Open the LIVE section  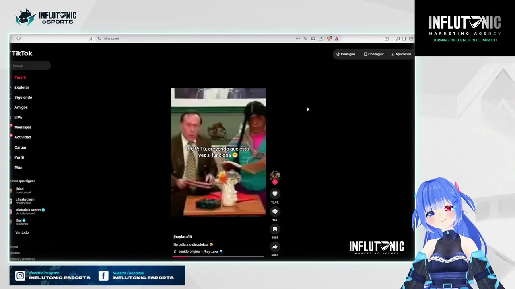point(19,118)
